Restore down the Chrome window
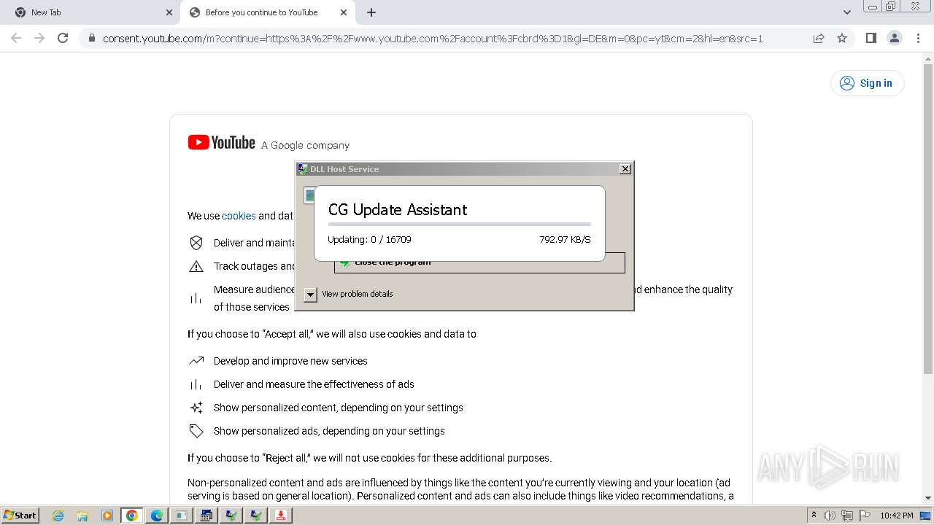Viewport: 934px width, 525px height. [891, 6]
